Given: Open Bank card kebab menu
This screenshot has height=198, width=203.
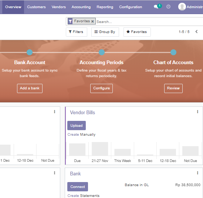Looking at the screenshot, I should (197, 173).
